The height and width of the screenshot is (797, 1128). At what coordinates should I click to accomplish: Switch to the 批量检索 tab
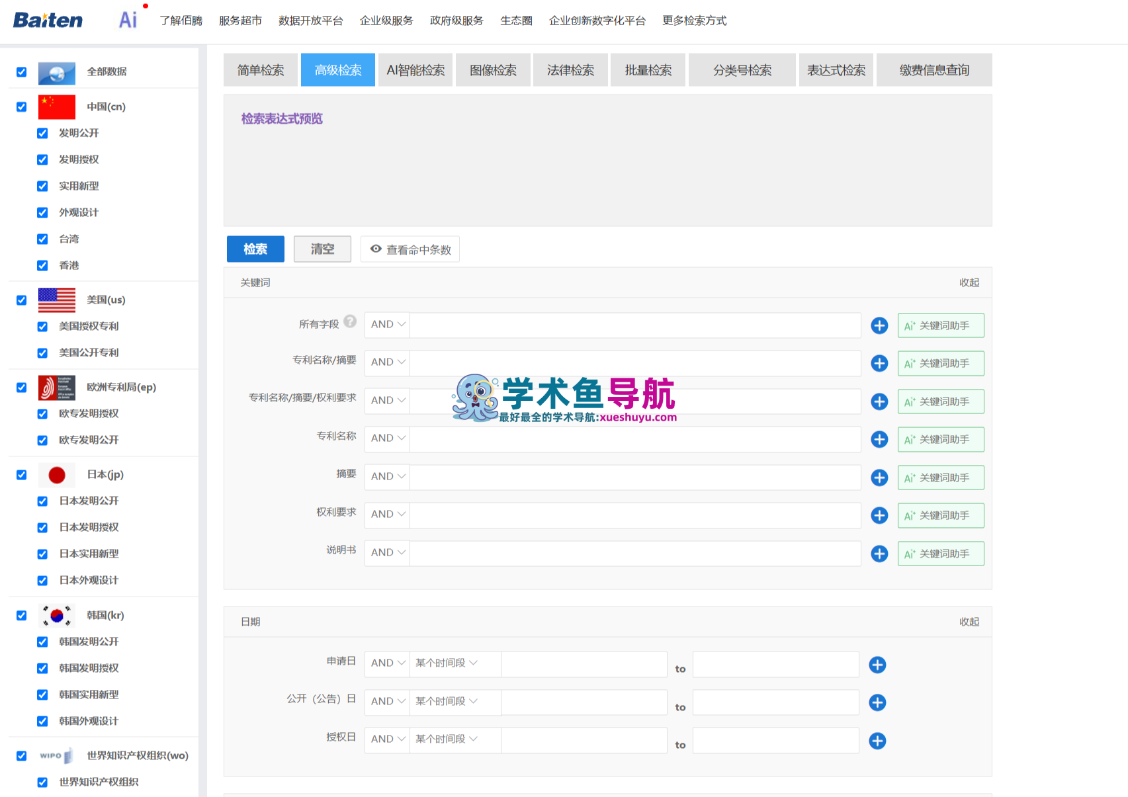648,70
